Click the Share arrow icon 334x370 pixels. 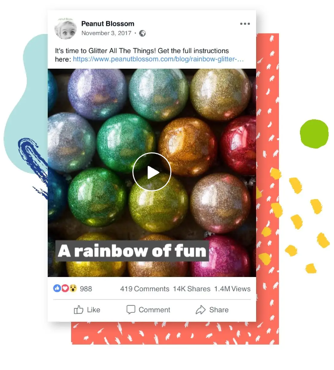(x=201, y=310)
